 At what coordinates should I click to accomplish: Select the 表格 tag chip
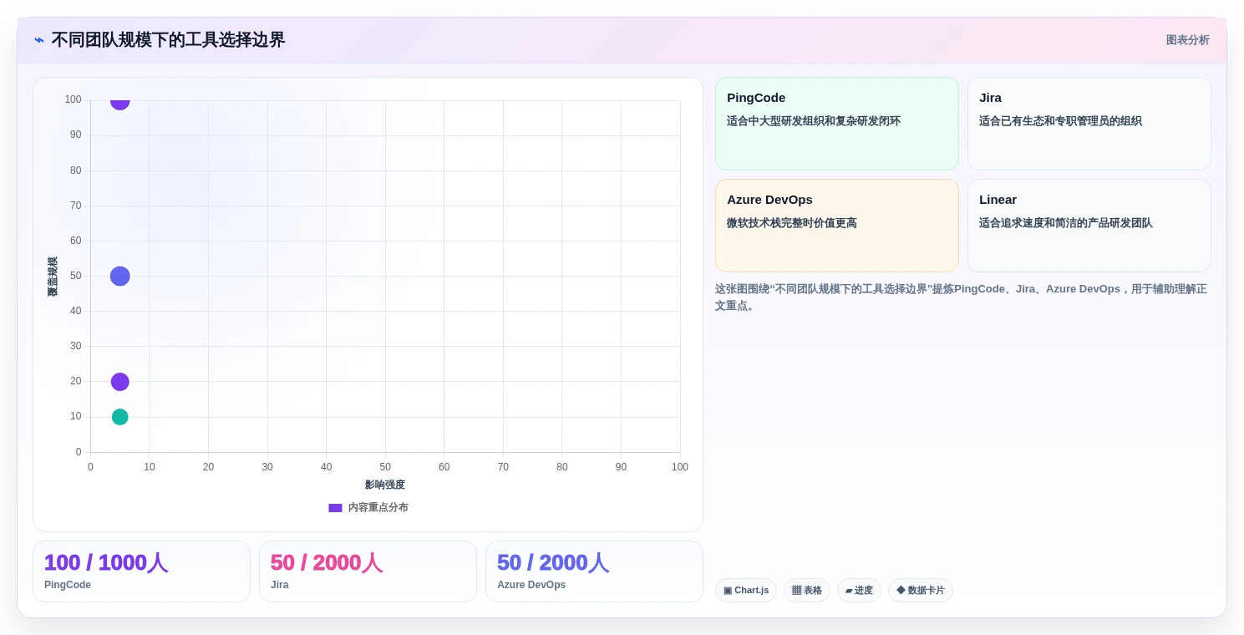[x=807, y=591]
